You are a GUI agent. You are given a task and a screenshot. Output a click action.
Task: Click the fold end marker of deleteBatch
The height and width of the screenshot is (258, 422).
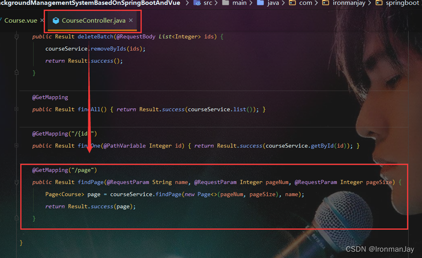(x=17, y=73)
